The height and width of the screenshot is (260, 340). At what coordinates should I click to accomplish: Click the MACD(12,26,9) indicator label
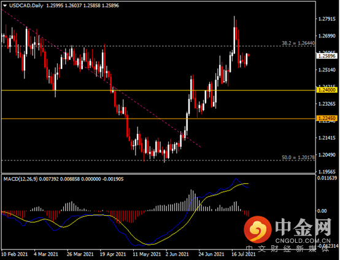click(x=21, y=179)
